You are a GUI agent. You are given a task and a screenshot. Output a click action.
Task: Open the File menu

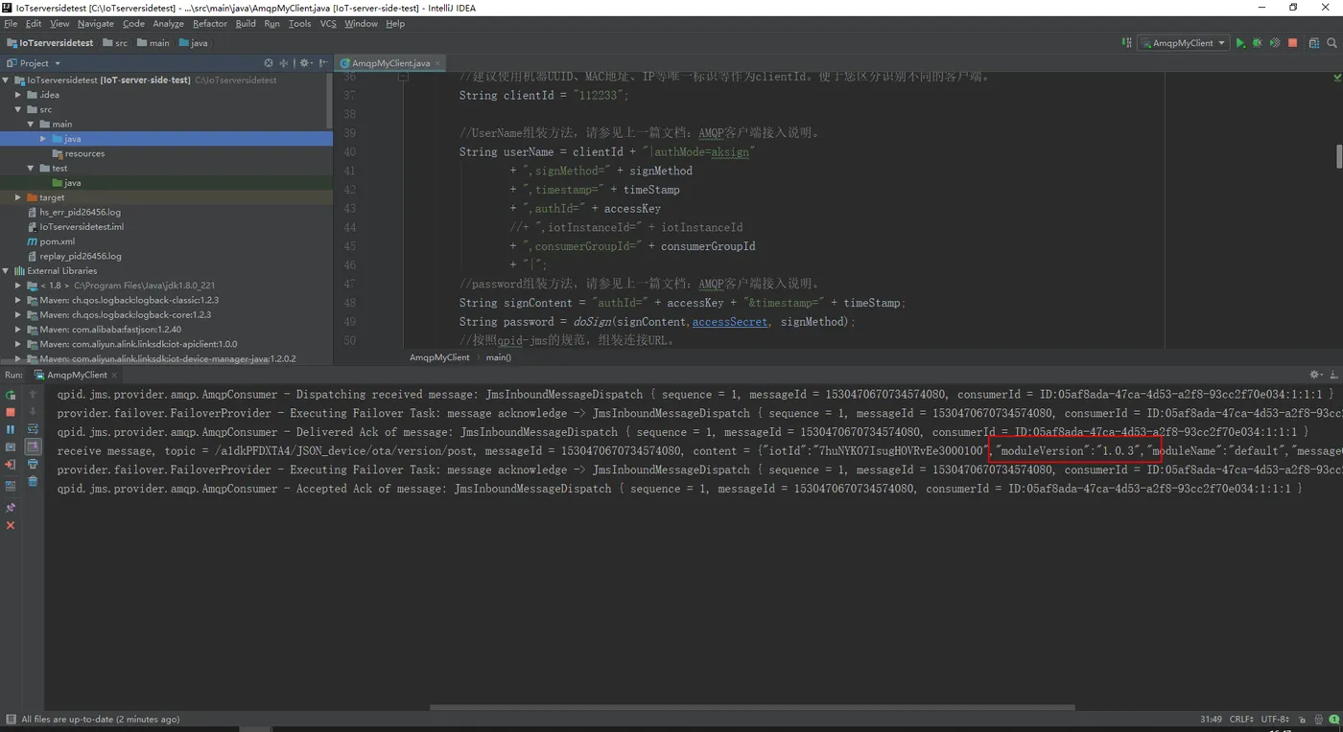[x=11, y=24]
